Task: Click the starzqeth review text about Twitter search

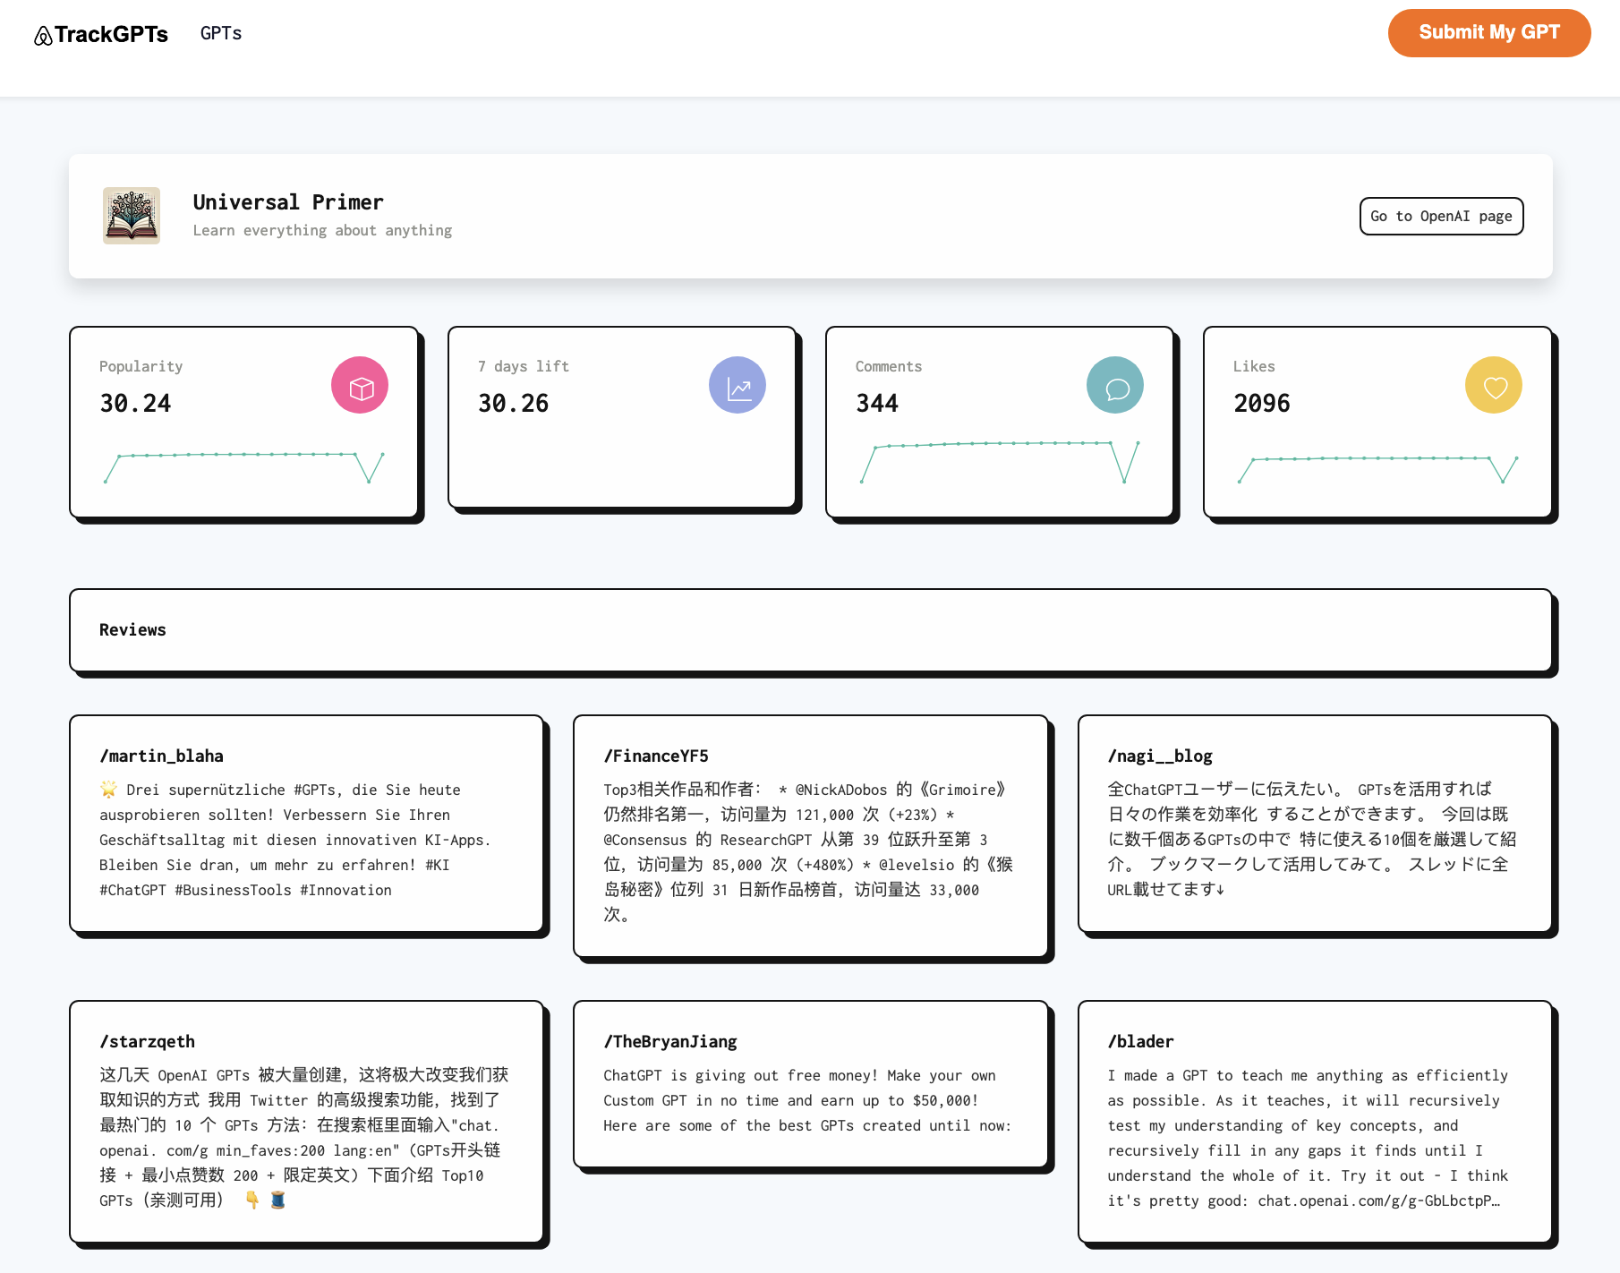Action: (304, 1138)
